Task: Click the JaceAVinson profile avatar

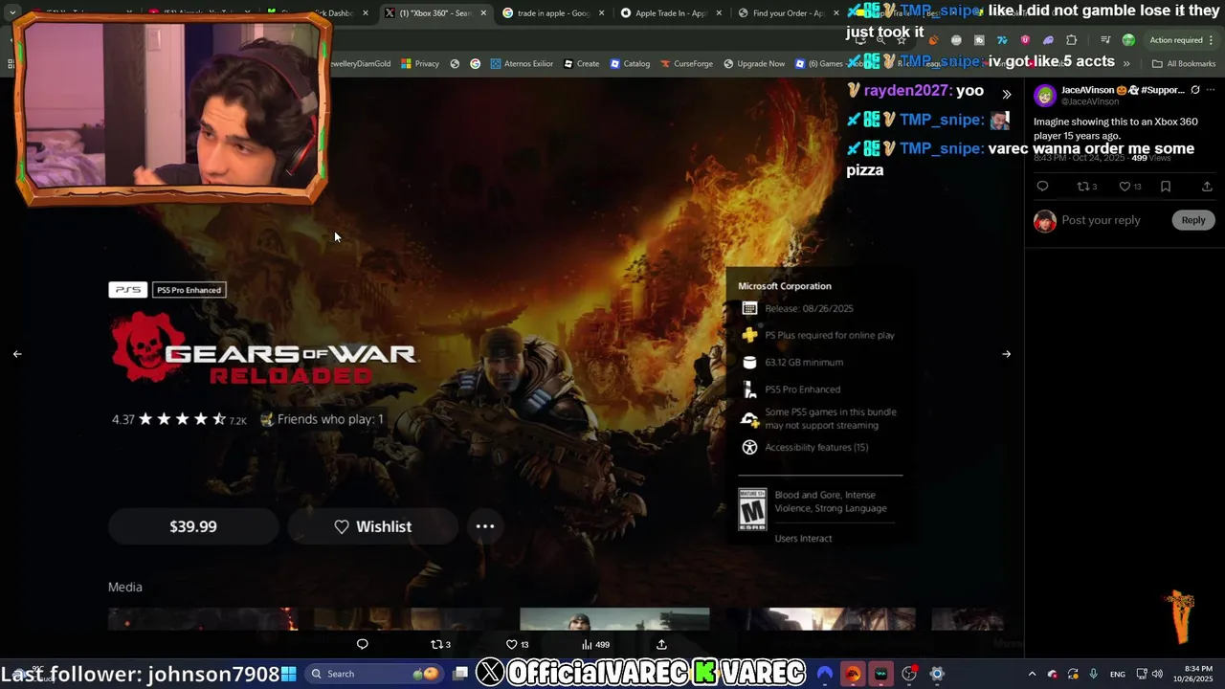Action: 1045,95
